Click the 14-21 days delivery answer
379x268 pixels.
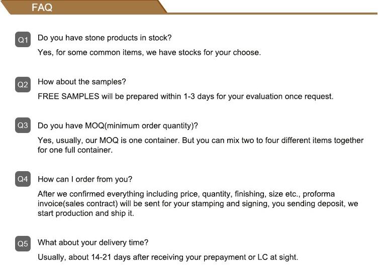[168, 257]
